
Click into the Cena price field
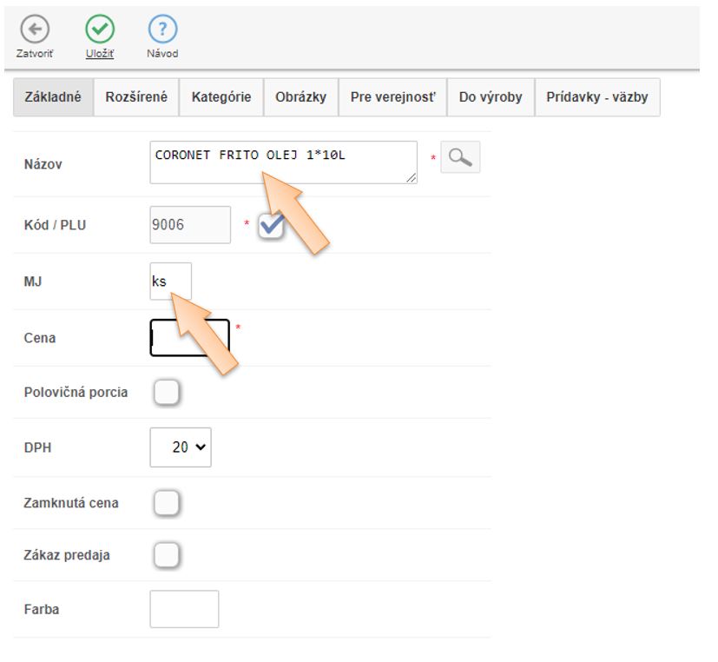coord(189,338)
